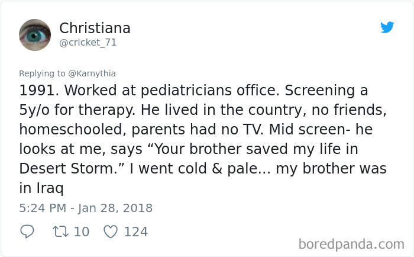Viewport: 414px width, 257px height.
Task: Click the words "Desert Storm" in tweet
Action: coord(68,168)
